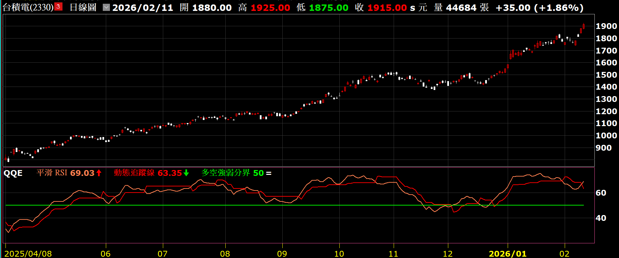Click the 1900 price level on axis

pyautogui.click(x=606, y=26)
